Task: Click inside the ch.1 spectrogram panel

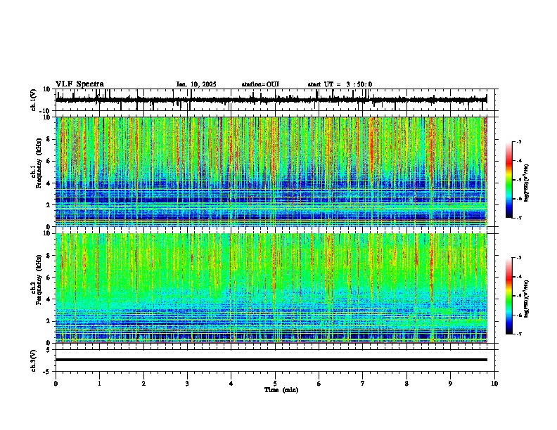Action: point(271,171)
